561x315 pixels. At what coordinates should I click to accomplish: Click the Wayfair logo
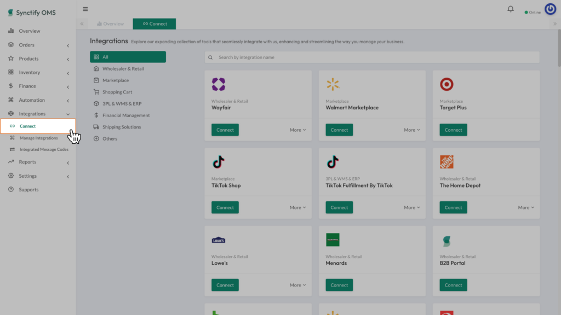point(218,84)
